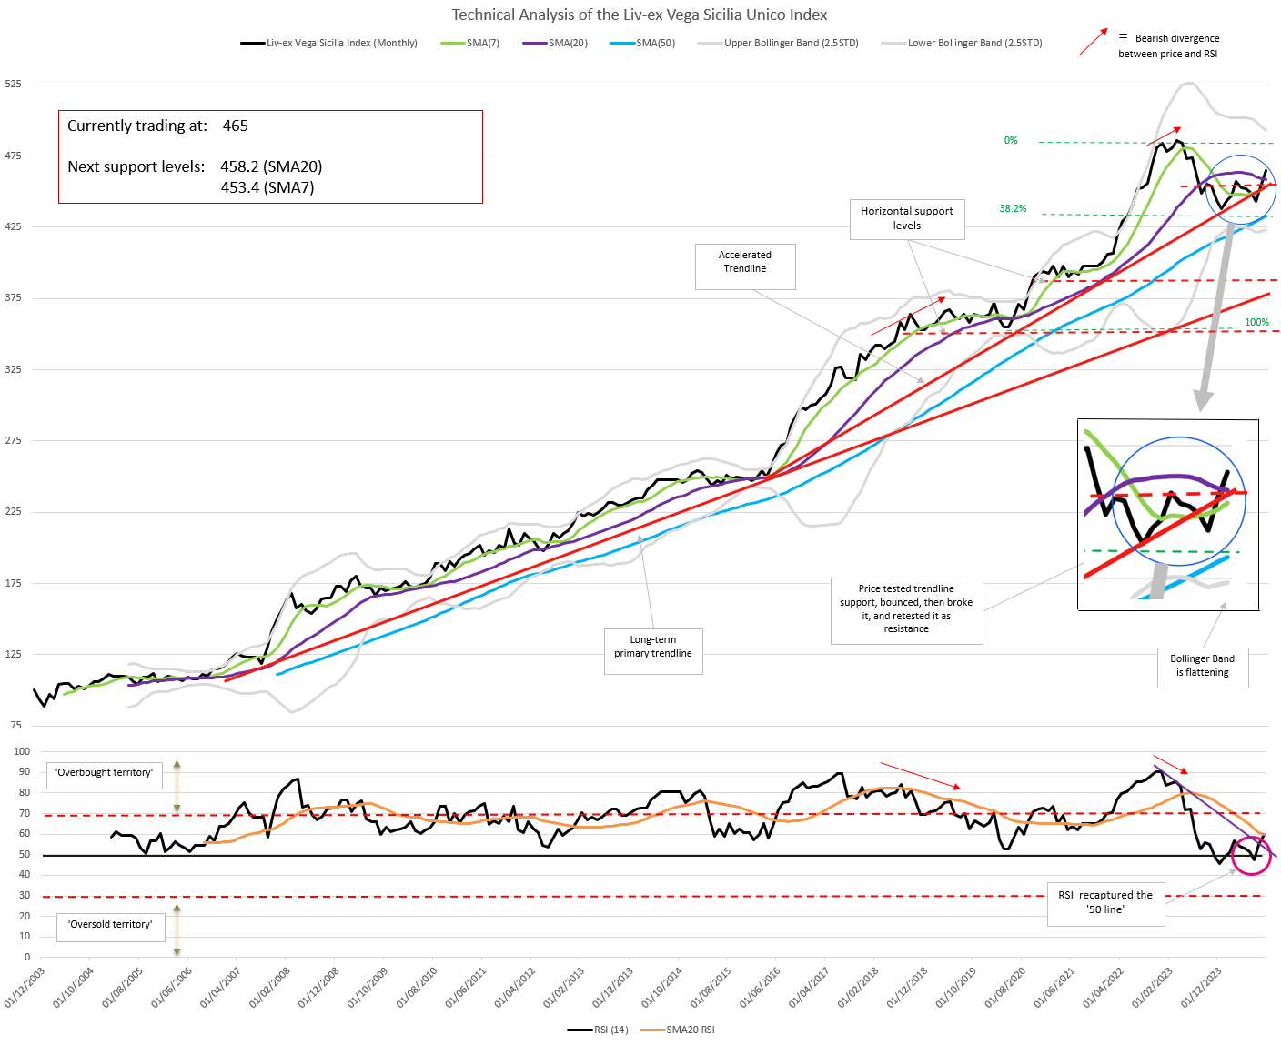The width and height of the screenshot is (1281, 1045).
Task: Click the '01/08/2015' date axis label
Action: point(711,987)
